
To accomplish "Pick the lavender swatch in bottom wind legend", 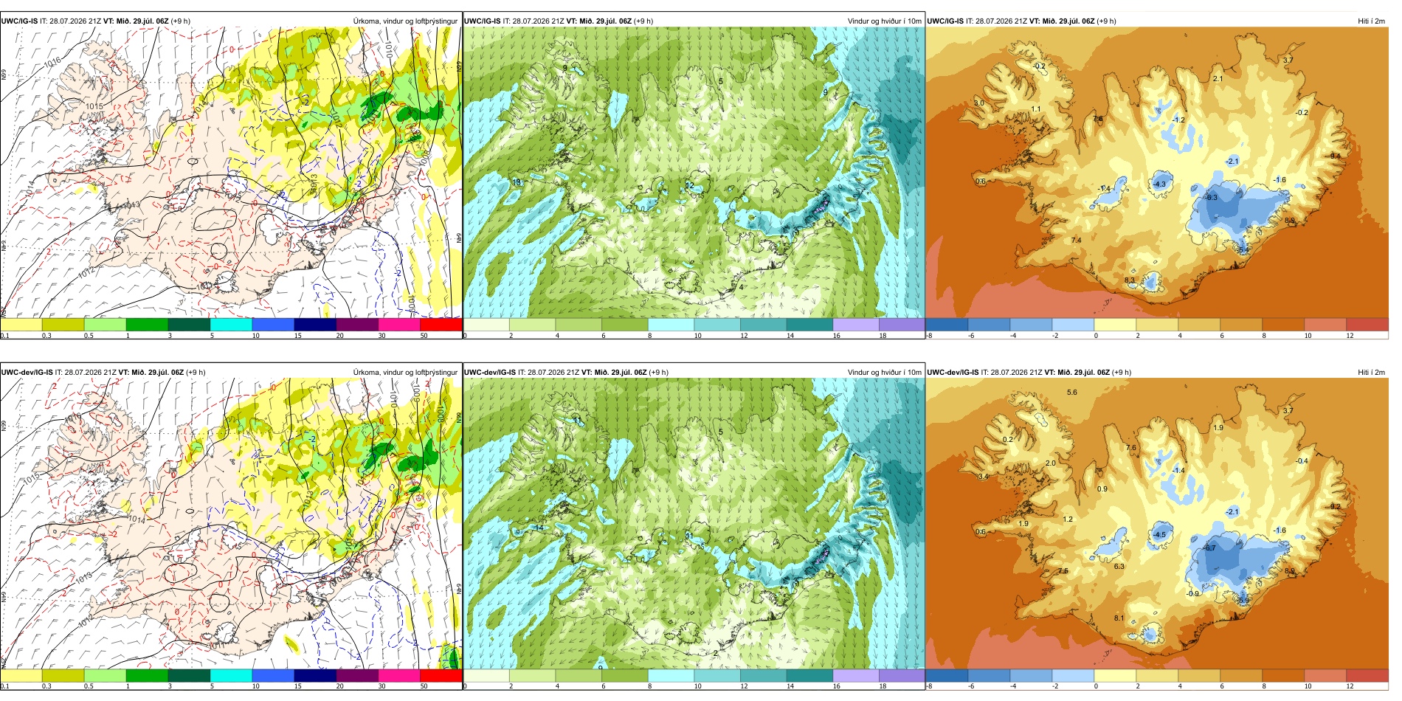I will coord(855,675).
